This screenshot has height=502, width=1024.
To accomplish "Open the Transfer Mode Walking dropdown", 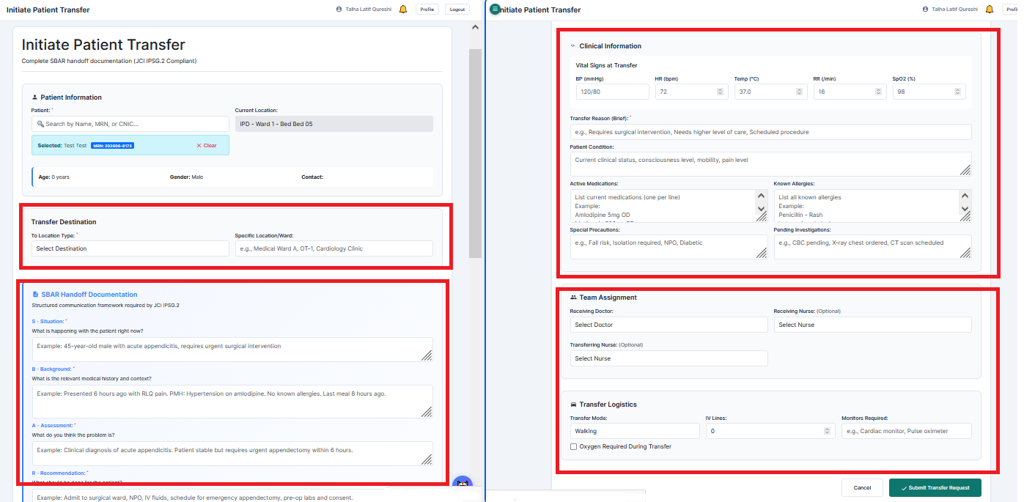I will click(x=635, y=431).
